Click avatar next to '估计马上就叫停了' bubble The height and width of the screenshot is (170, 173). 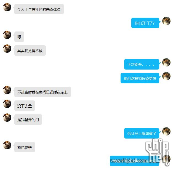[x=166, y=131]
